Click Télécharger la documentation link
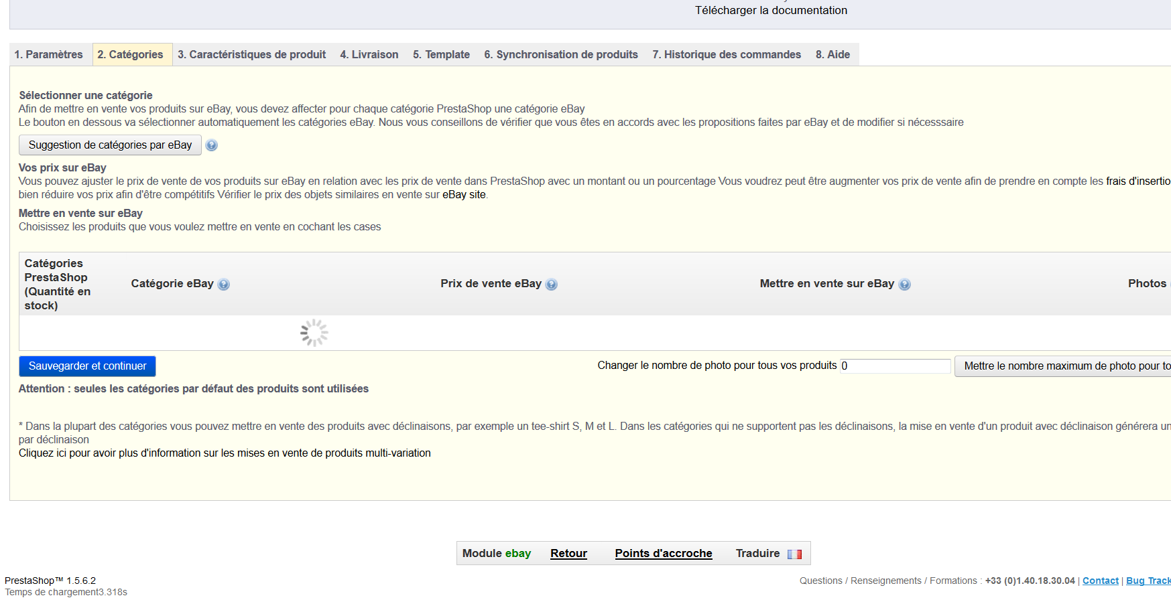Image resolution: width=1171 pixels, height=610 pixels. 771,11
